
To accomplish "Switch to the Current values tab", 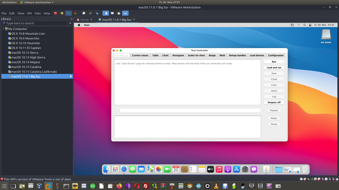I will click(x=140, y=55).
